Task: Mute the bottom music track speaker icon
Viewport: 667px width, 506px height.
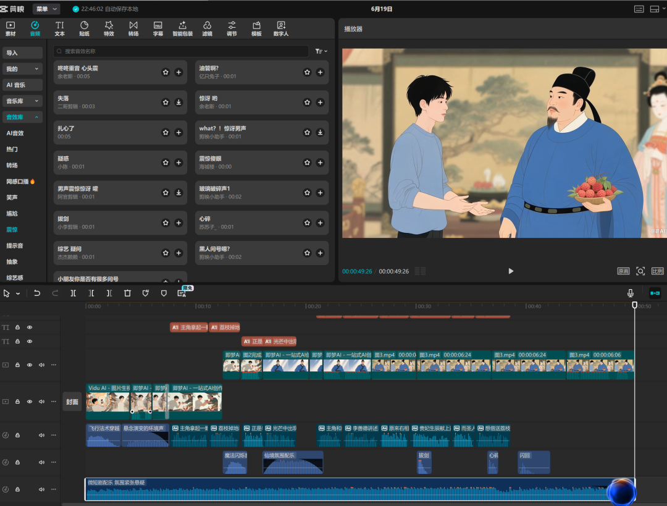Action: (42, 489)
